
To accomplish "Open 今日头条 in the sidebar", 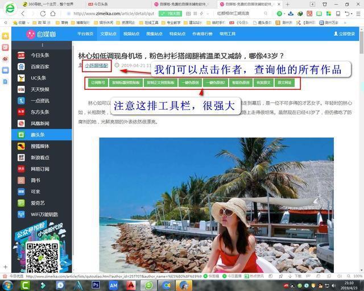I will pos(40,55).
